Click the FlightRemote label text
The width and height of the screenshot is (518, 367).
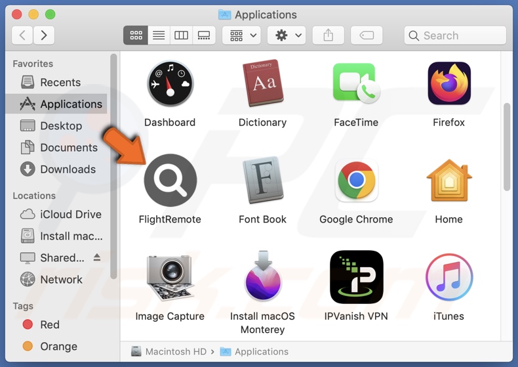pos(170,219)
